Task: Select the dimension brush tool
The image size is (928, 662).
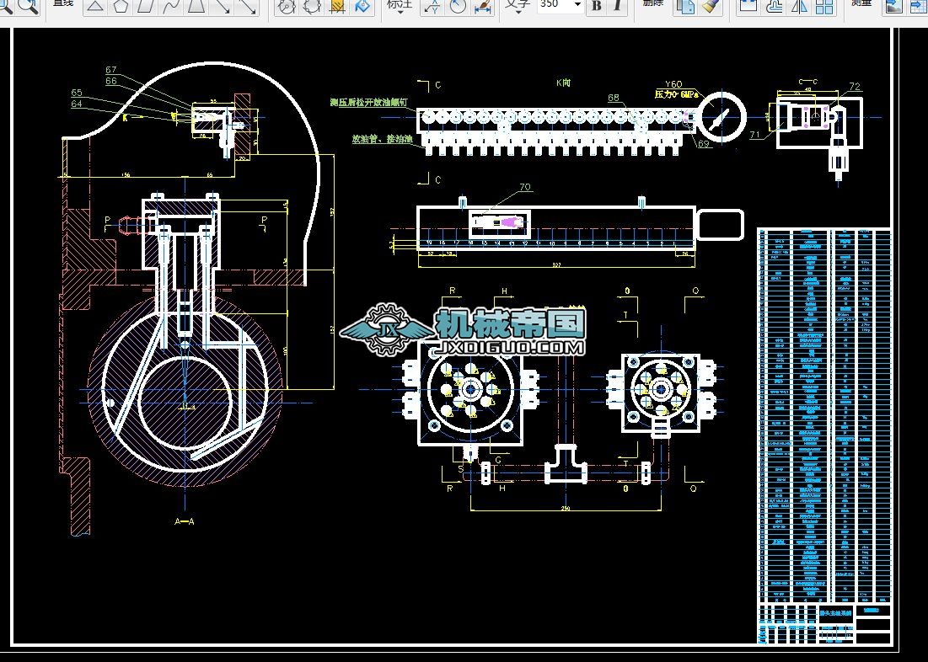Action: tap(483, 6)
